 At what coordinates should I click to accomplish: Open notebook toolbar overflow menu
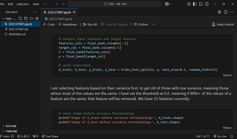tap(153, 24)
